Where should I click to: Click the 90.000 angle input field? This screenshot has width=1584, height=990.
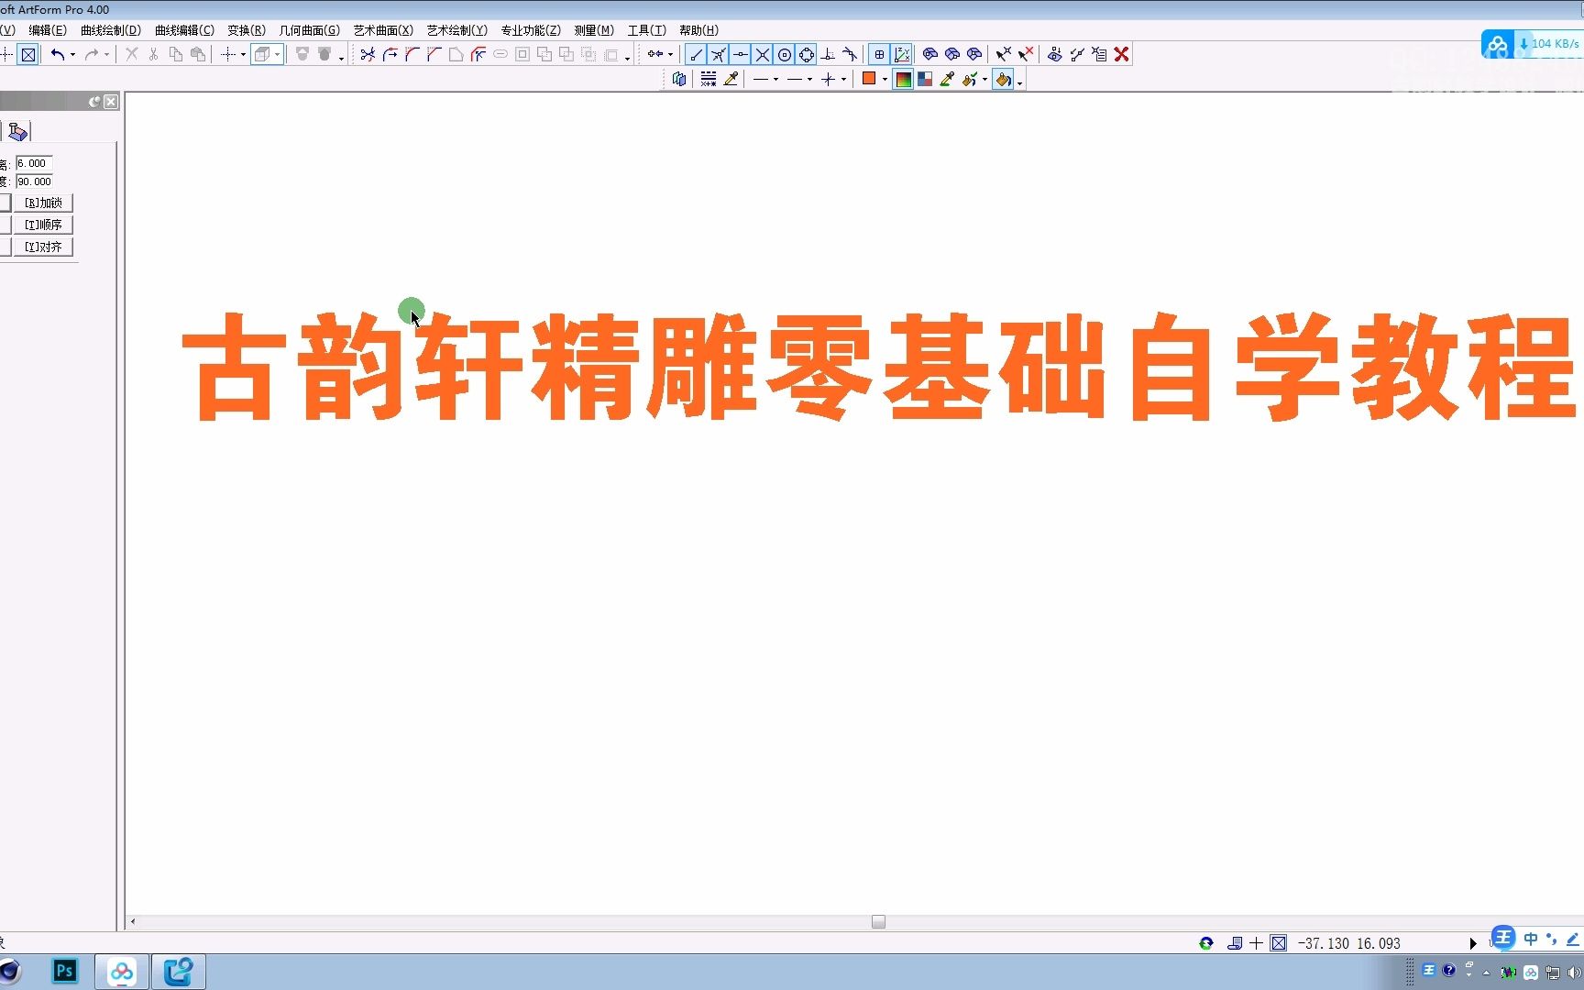34,181
